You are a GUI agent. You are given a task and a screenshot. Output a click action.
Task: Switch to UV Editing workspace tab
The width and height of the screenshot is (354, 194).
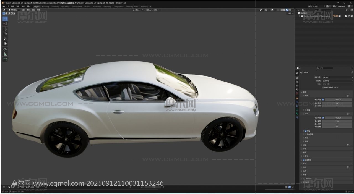pyautogui.click(x=65, y=7)
